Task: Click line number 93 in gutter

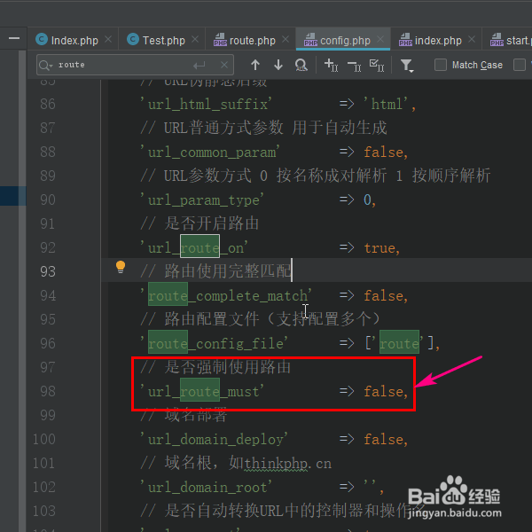Action: pyautogui.click(x=48, y=271)
